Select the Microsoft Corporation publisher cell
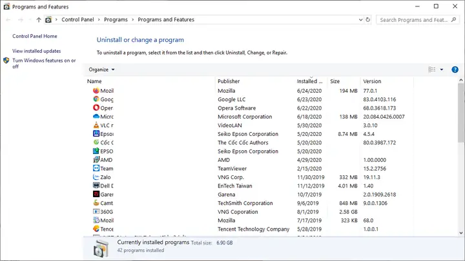 coord(245,117)
